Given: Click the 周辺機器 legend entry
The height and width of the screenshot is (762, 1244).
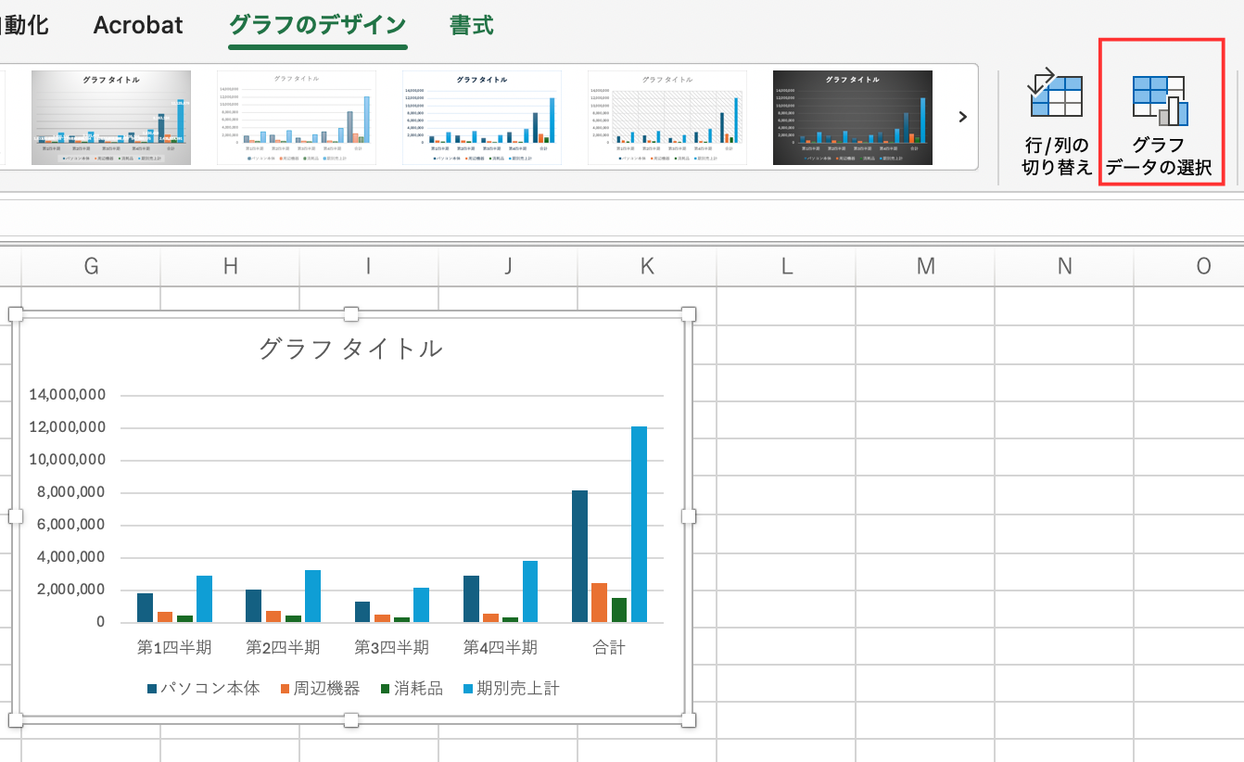Looking at the screenshot, I should point(322,689).
